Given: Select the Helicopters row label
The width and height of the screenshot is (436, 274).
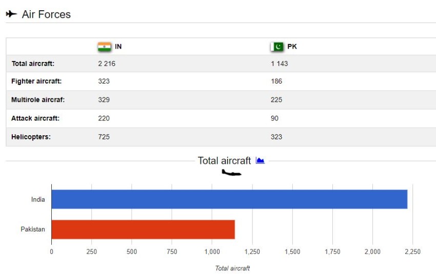Looking at the screenshot, I should (x=31, y=137).
